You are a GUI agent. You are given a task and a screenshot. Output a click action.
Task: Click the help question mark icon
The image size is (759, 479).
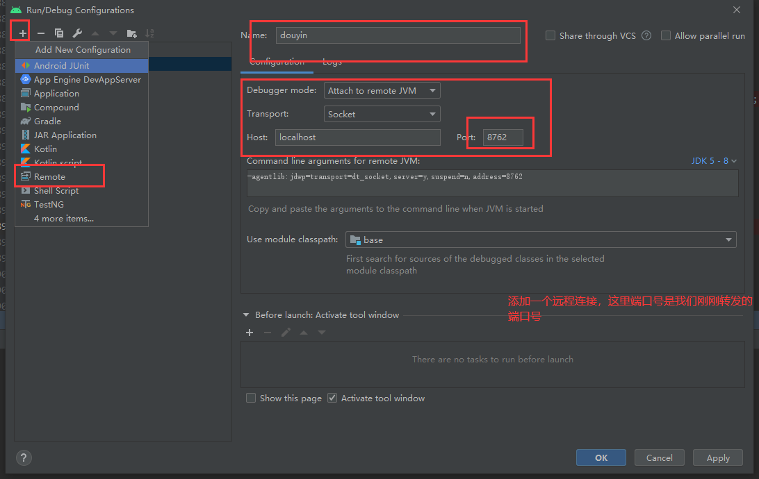tap(24, 457)
